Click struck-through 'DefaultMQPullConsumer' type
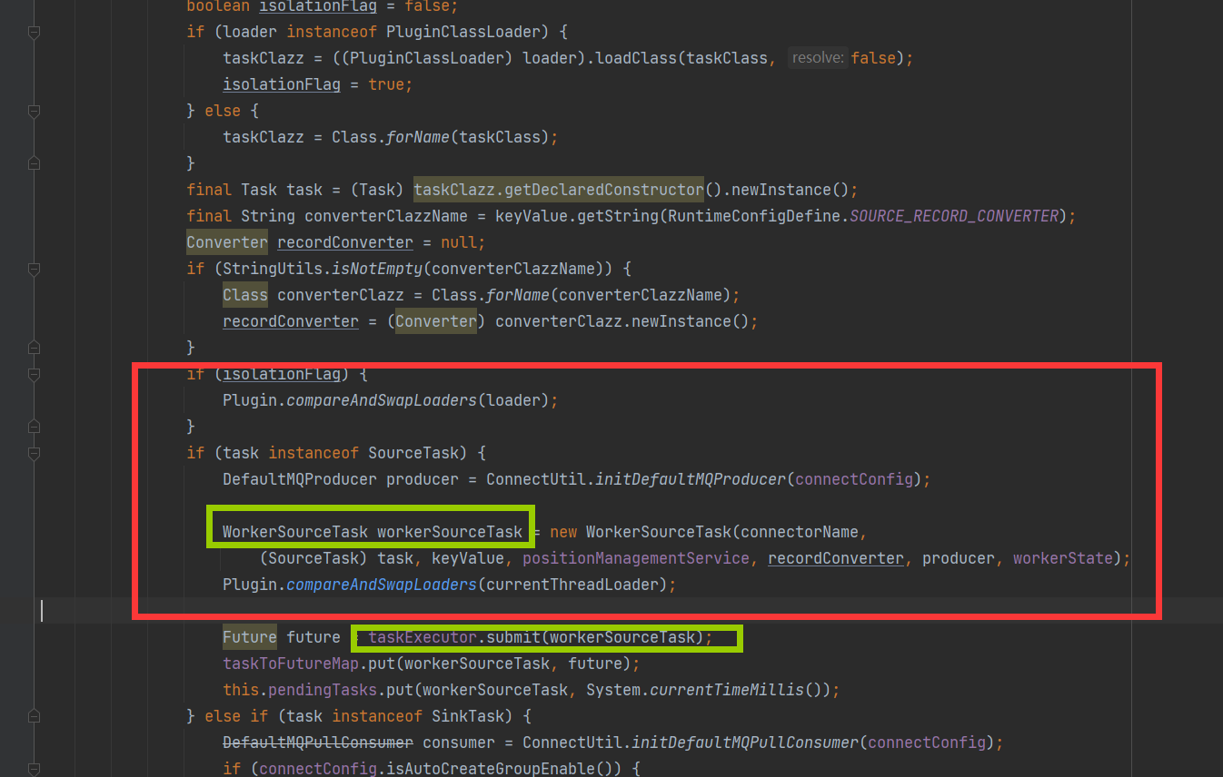The height and width of the screenshot is (777, 1223). pyautogui.click(x=318, y=743)
